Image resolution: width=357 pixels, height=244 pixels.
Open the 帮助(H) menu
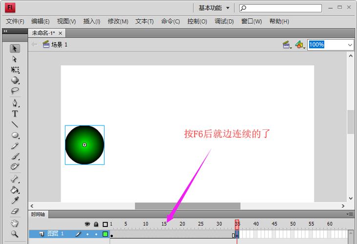tap(279, 21)
